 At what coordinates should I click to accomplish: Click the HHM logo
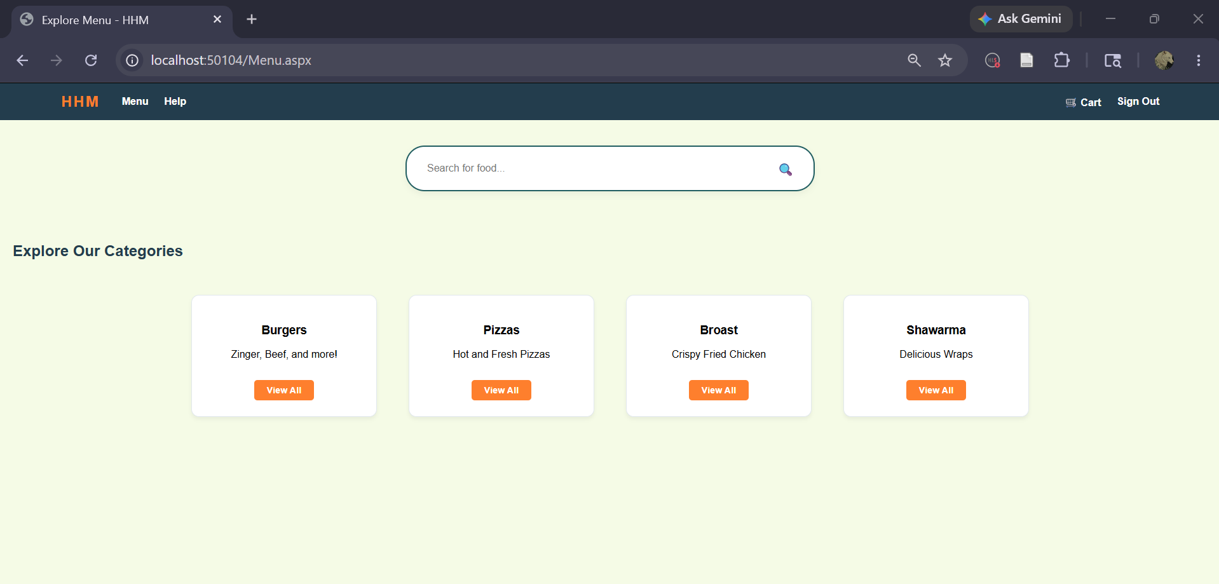click(x=80, y=102)
